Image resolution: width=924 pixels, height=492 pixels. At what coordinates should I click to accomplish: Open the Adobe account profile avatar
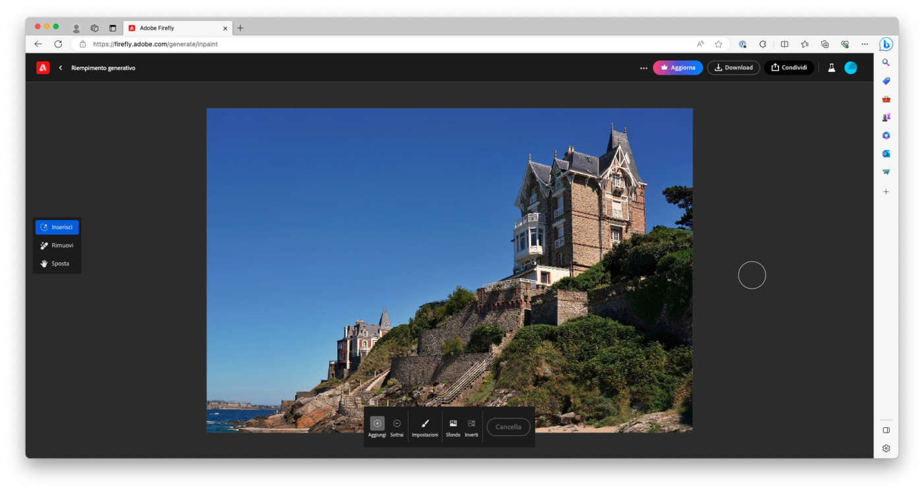click(x=851, y=67)
